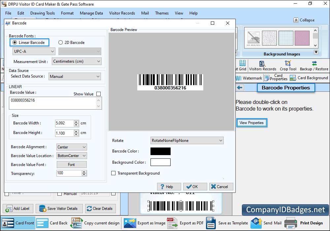
Task: Pick the black Barcode Color swatch
Action: 160,151
